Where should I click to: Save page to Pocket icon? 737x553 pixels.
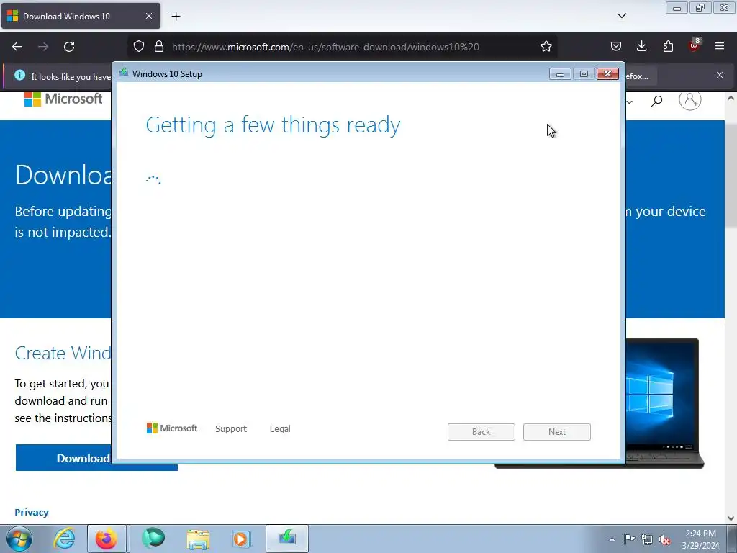[x=616, y=47]
